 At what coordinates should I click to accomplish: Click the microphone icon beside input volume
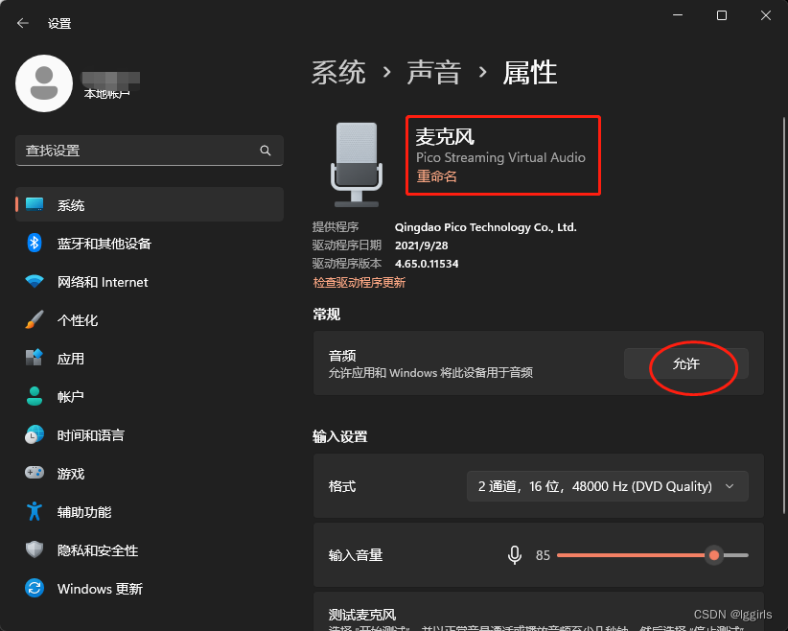pyautogui.click(x=514, y=555)
